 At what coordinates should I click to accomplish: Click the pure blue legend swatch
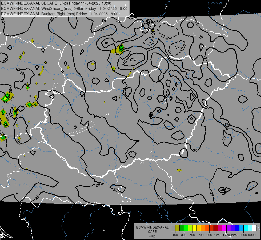click(237, 228)
